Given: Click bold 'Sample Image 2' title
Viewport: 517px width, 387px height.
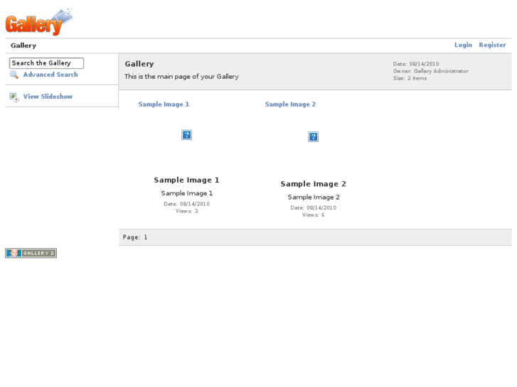Looking at the screenshot, I should [x=313, y=184].
